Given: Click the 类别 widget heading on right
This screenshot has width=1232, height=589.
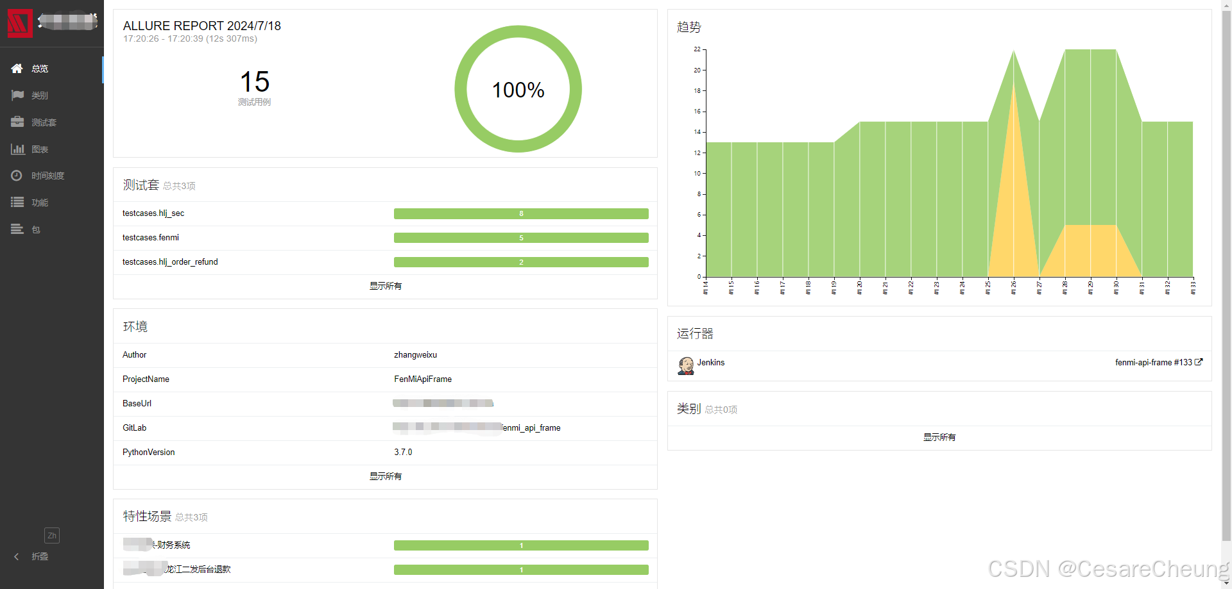Looking at the screenshot, I should 689,409.
